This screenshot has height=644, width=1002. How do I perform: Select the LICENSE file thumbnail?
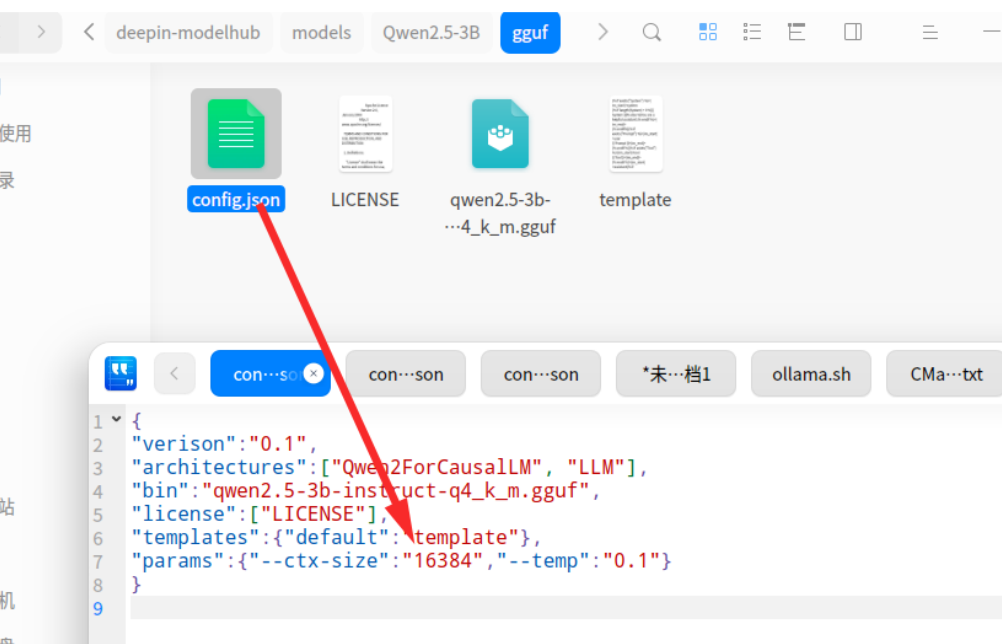click(366, 133)
